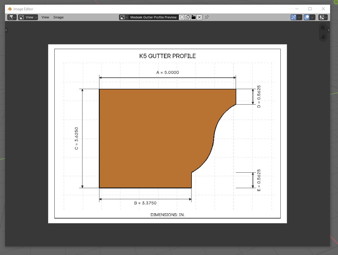Unlink the image with X button
The height and width of the screenshot is (255, 338).
(199, 17)
